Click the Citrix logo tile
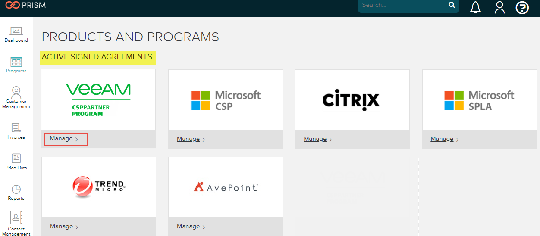The image size is (540, 236). coord(352,100)
